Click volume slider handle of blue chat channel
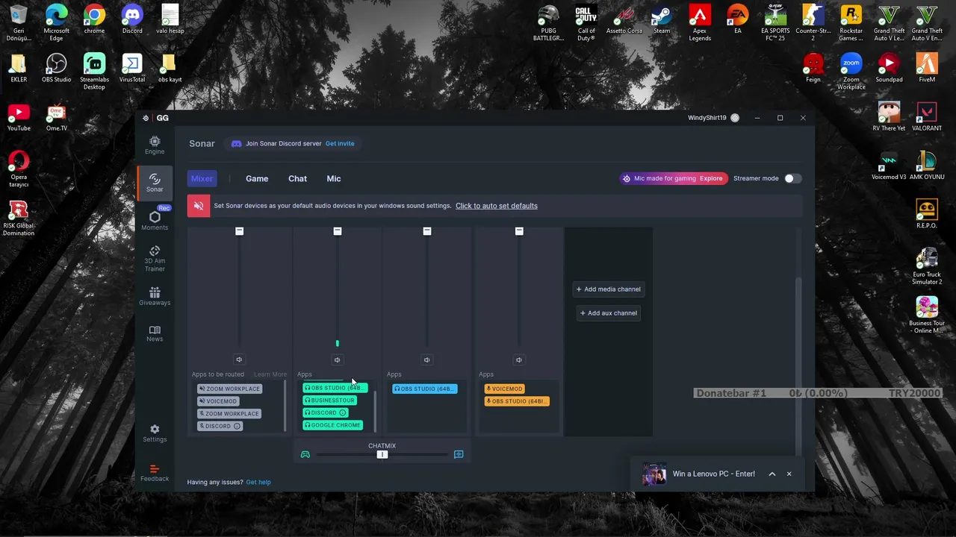 point(426,231)
